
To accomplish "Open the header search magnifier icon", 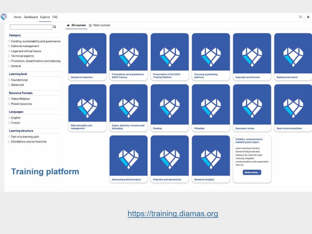I will point(300,17).
